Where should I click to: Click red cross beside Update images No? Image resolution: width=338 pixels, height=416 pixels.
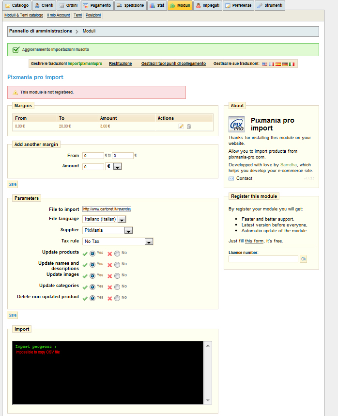[x=109, y=276]
